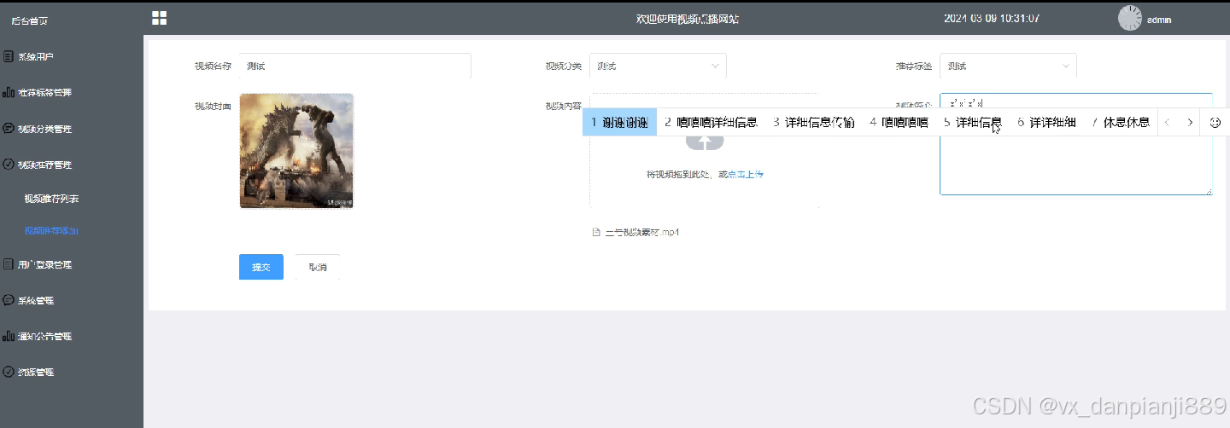
Task: Click the 资源管理 checkmark icon
Action: coord(9,372)
